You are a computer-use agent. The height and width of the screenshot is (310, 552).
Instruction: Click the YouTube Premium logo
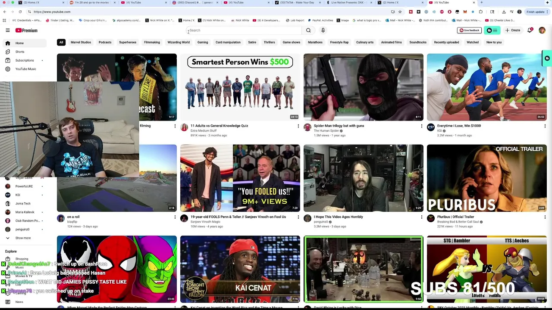(26, 30)
